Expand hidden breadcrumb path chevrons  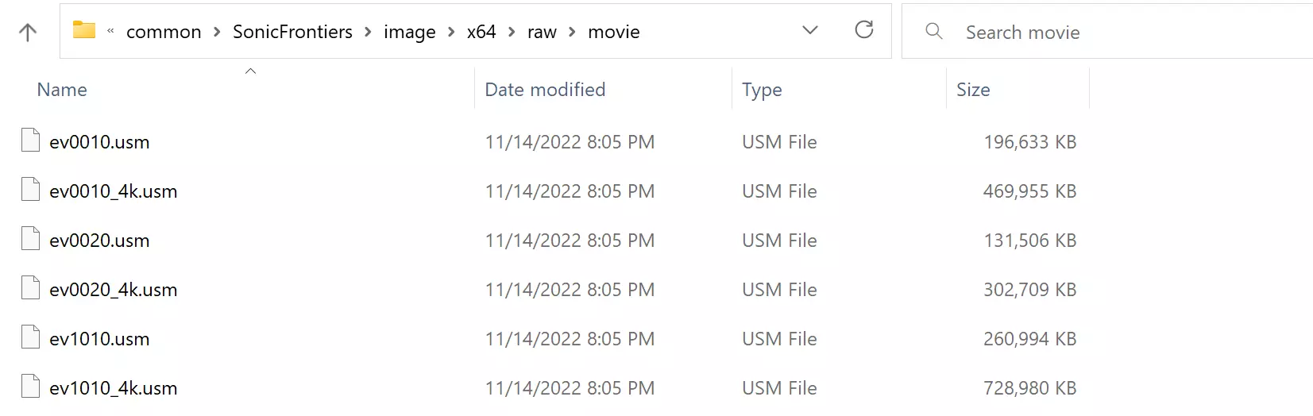[110, 32]
